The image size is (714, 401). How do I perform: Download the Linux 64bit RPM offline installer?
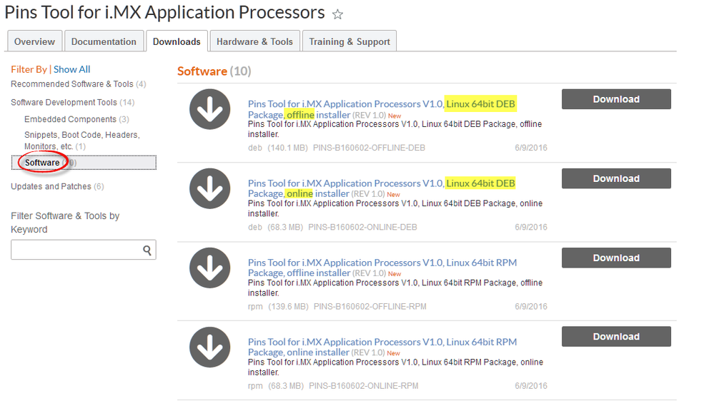[616, 258]
